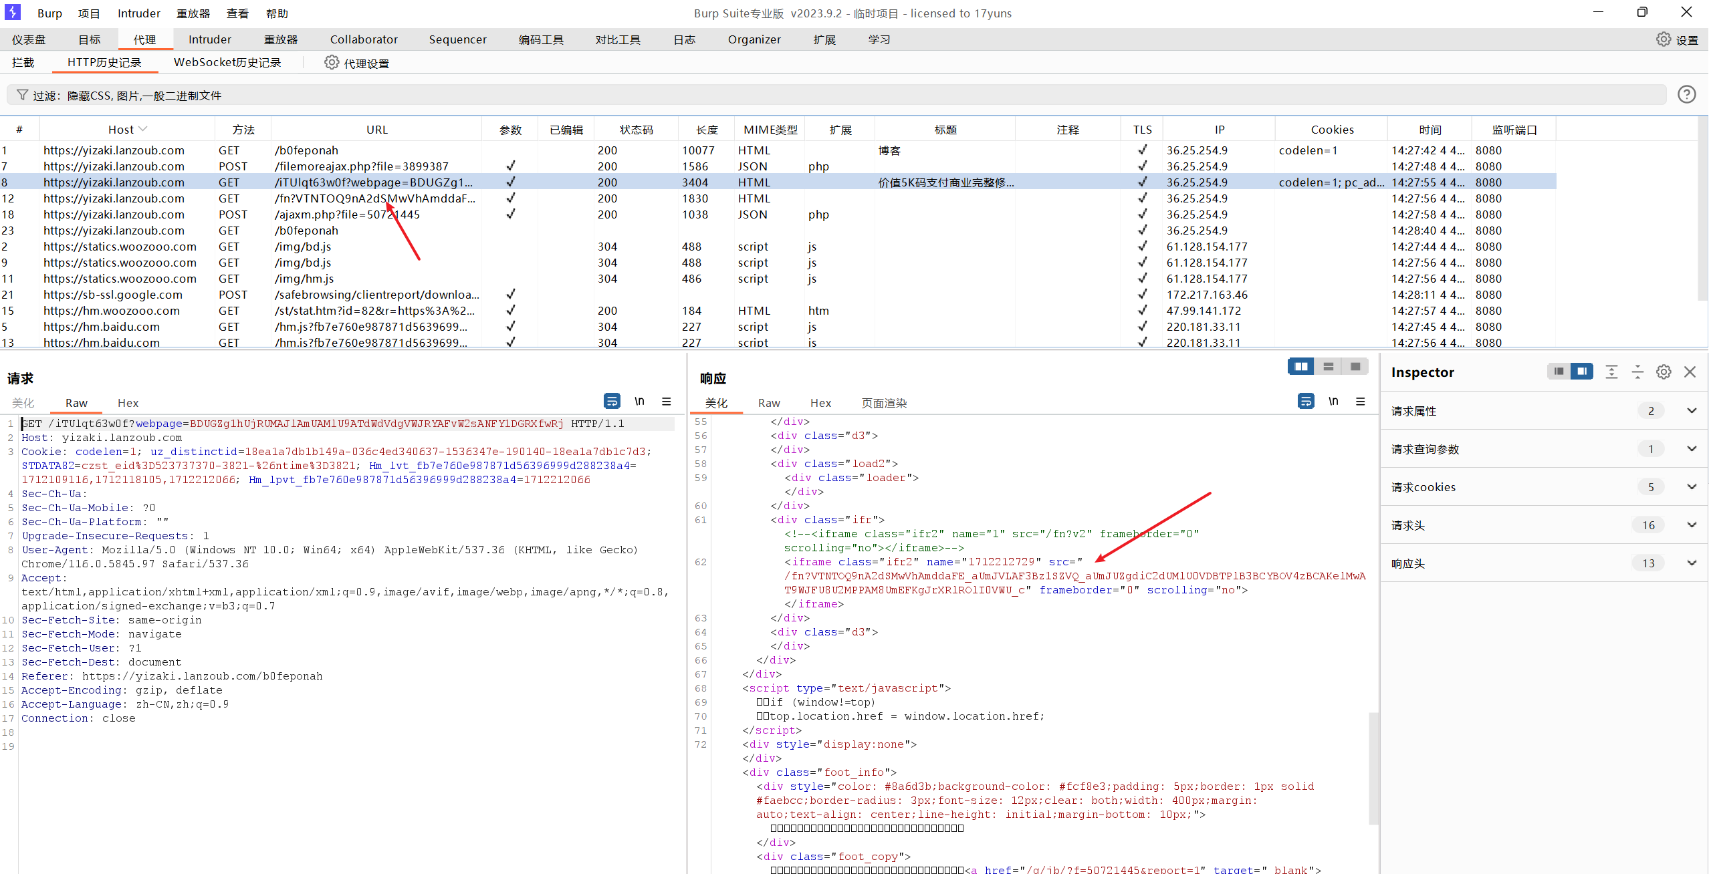Select the response 页面渲染 tab

884,403
